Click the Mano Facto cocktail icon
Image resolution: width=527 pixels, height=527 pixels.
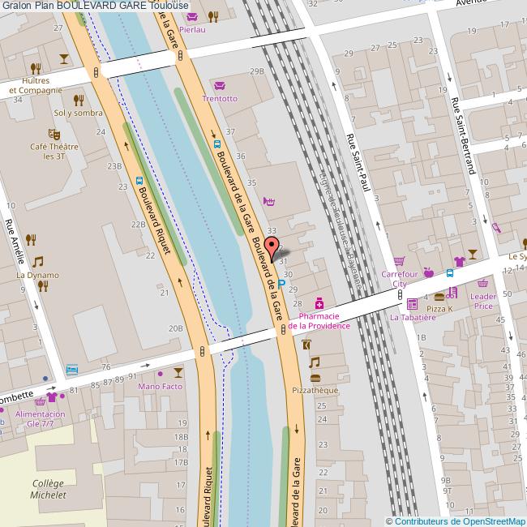178,372
